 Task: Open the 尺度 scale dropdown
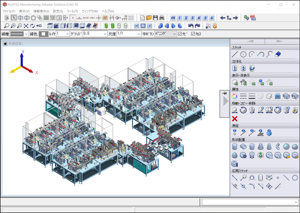pos(139,34)
